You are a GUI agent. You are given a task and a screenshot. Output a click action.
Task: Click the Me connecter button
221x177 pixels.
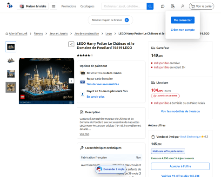click(182, 20)
